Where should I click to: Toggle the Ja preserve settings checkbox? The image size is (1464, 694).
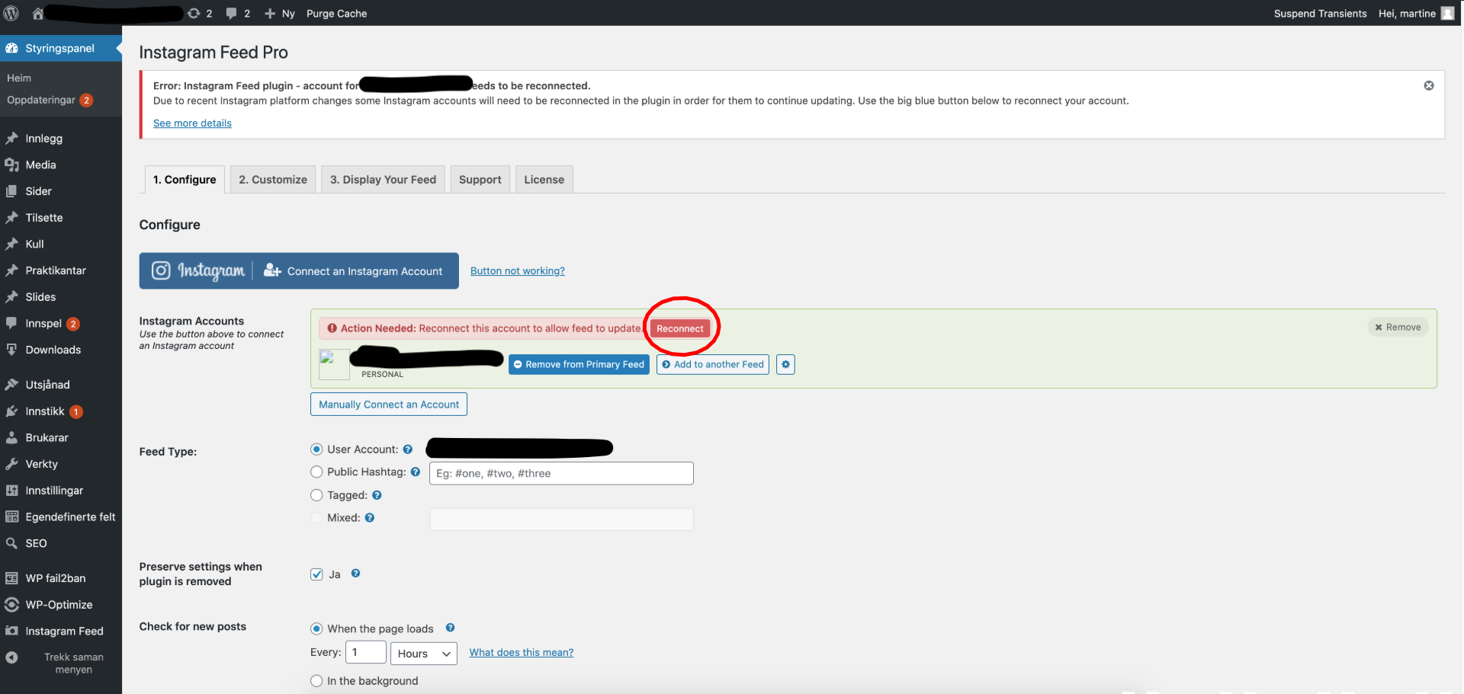point(316,574)
